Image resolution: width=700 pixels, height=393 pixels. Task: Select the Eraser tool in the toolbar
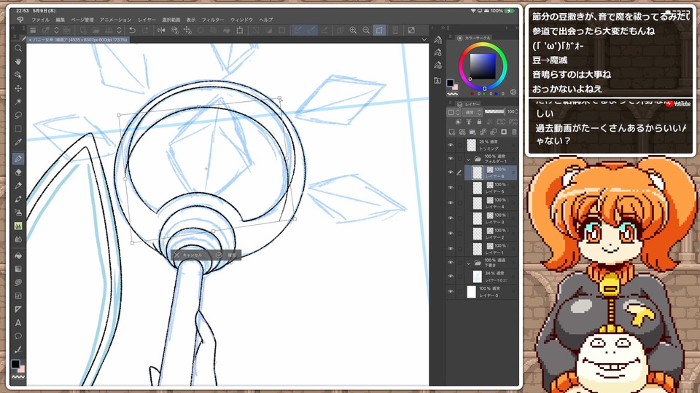[x=18, y=172]
